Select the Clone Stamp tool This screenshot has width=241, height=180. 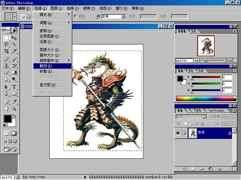click(6, 66)
